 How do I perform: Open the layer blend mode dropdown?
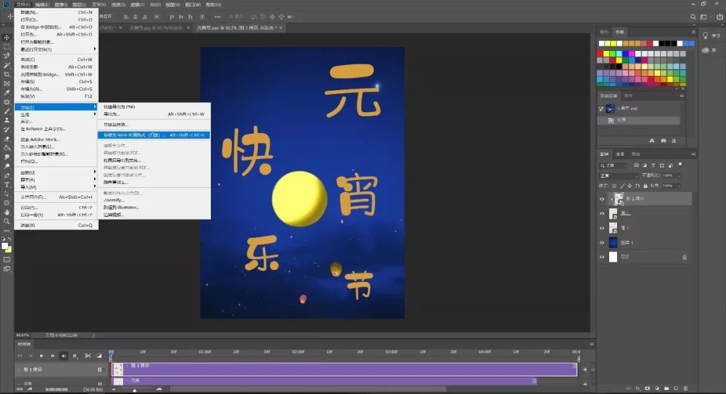(x=618, y=176)
